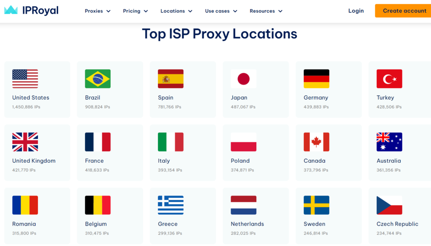Open the France location link
The height and width of the screenshot is (246, 431).
point(94,161)
